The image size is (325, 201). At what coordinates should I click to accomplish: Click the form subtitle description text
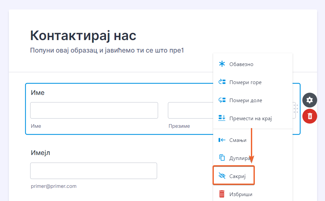(x=107, y=50)
